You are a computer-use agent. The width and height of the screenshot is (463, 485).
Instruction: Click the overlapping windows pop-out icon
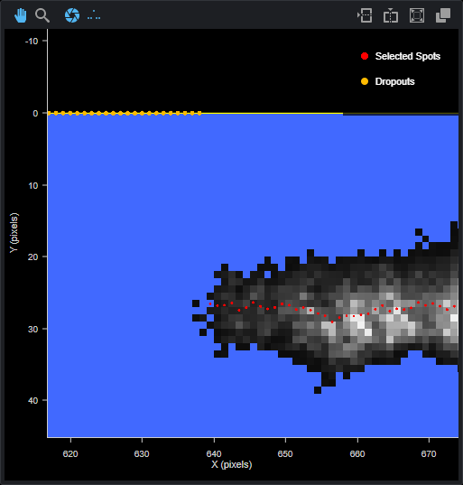443,15
